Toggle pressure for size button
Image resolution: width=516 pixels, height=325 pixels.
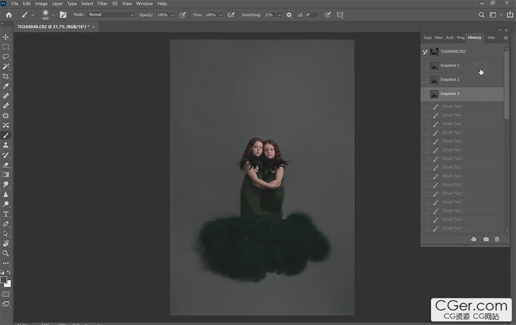[327, 15]
